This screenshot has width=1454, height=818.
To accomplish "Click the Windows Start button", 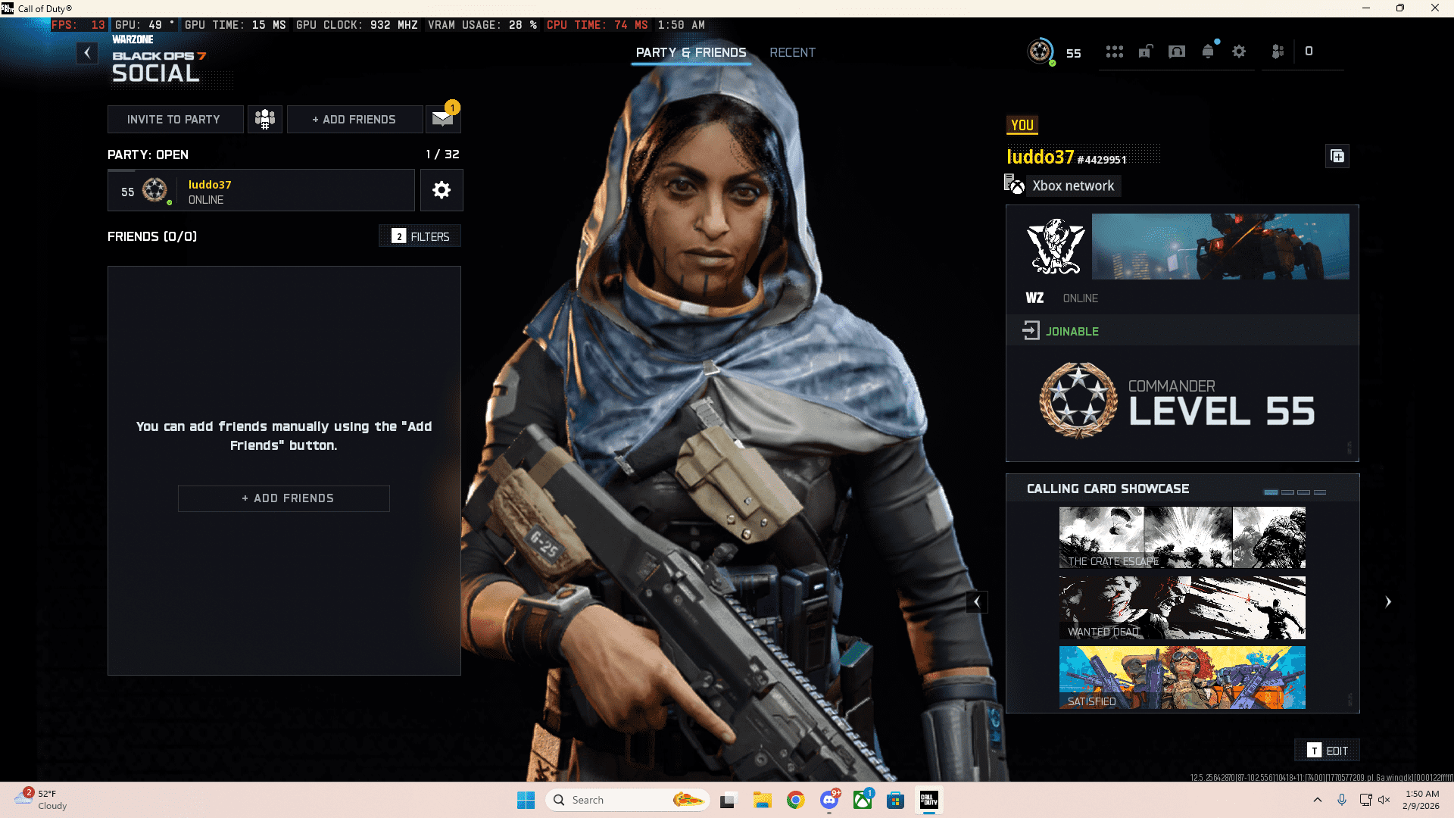I will [x=526, y=800].
